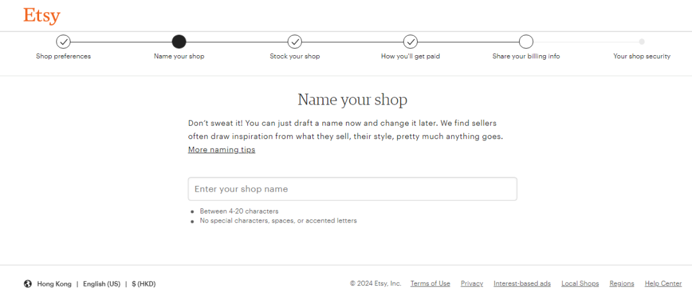
Task: Click the Etsy logo
Action: tap(42, 16)
